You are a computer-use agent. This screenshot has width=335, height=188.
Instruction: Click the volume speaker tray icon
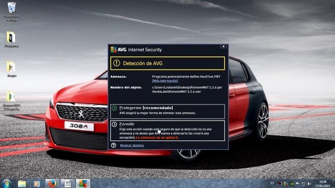click(309, 183)
